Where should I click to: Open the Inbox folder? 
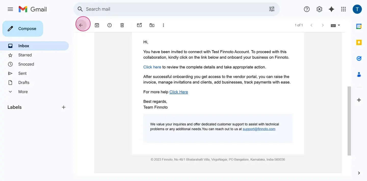[x=34, y=46]
